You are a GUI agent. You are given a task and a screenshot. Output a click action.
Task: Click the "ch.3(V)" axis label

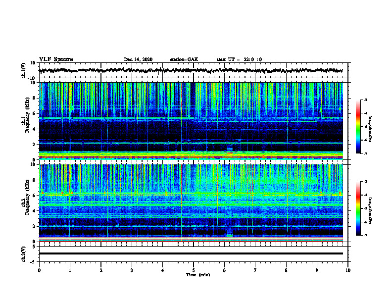pos(24,254)
